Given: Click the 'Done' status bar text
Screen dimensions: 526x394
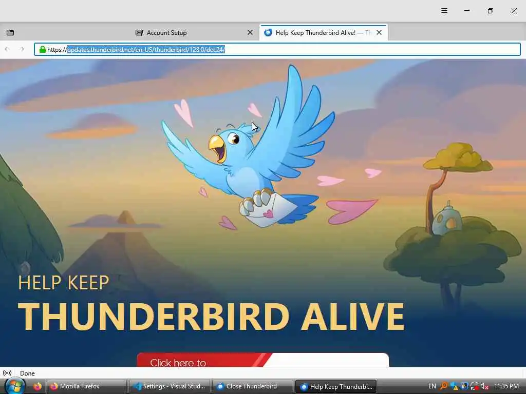Looking at the screenshot, I should (28, 373).
